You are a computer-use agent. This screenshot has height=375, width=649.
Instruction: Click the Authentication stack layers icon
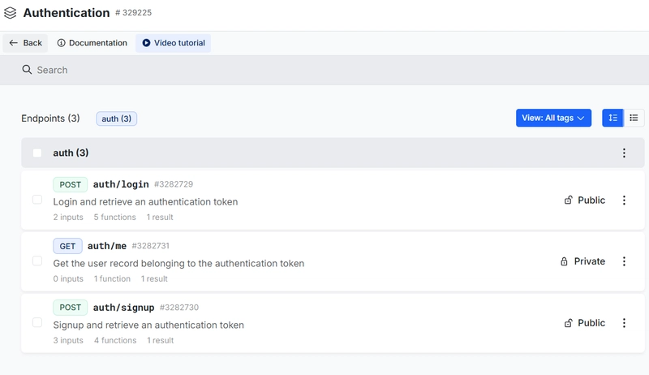[x=11, y=13]
